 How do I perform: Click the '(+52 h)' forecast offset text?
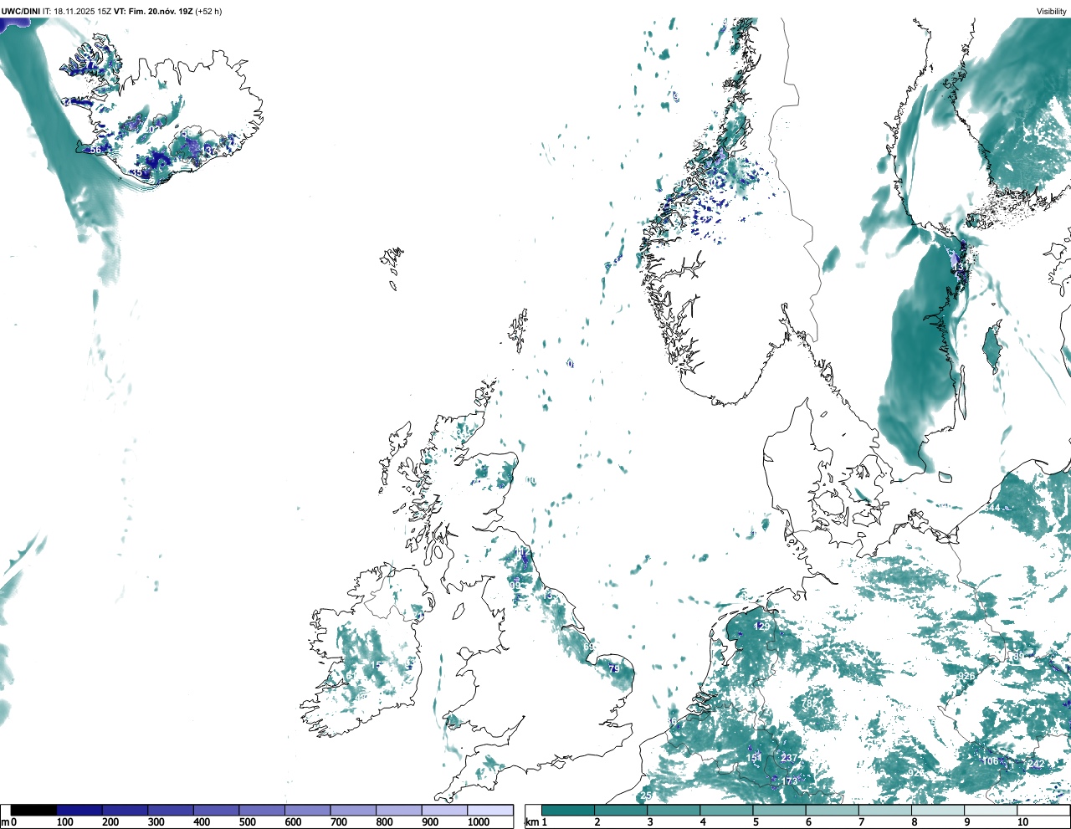208,12
